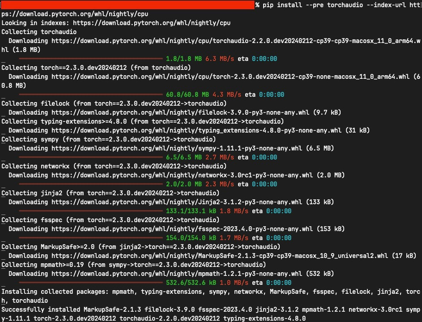Click the '2.7 MB/s' download speed
Viewport: 422px width, 322px height.
pos(220,157)
